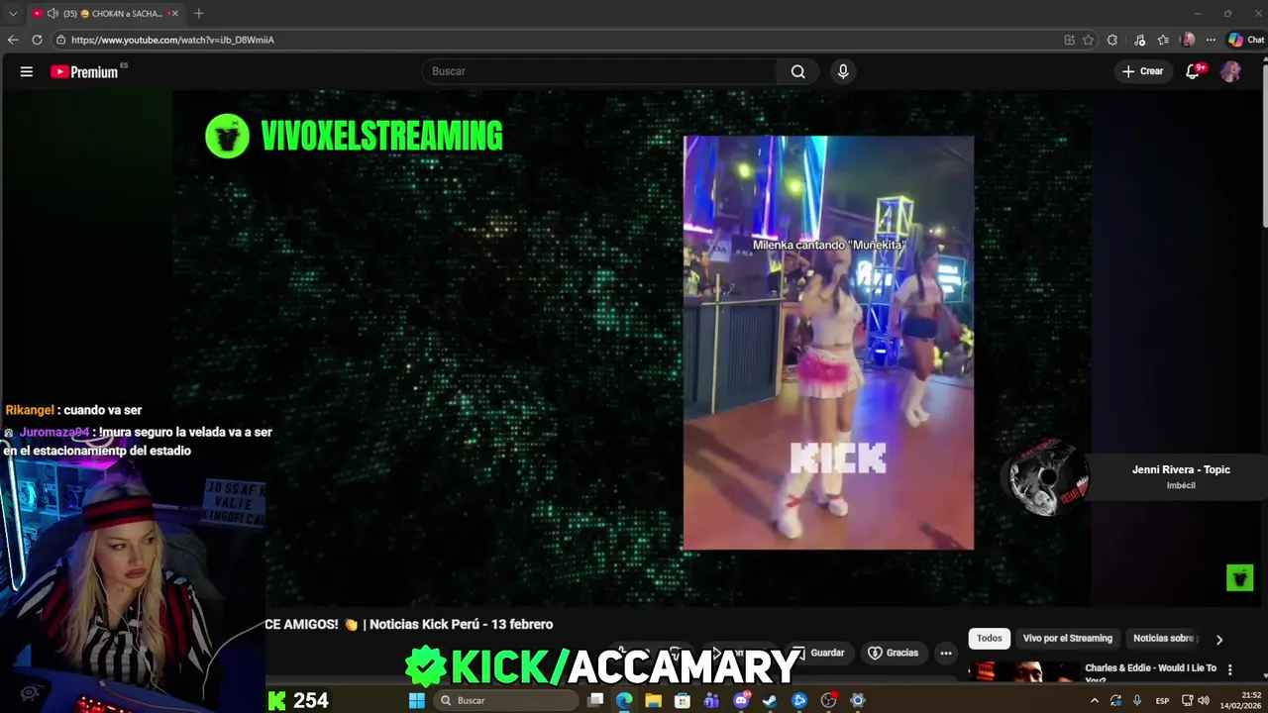This screenshot has width=1268, height=713.
Task: Click the taskbar Buscar search box
Action: click(x=507, y=700)
